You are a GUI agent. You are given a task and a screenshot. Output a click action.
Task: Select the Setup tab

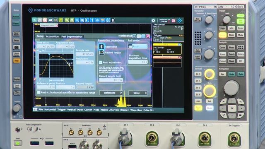(x=40, y=36)
